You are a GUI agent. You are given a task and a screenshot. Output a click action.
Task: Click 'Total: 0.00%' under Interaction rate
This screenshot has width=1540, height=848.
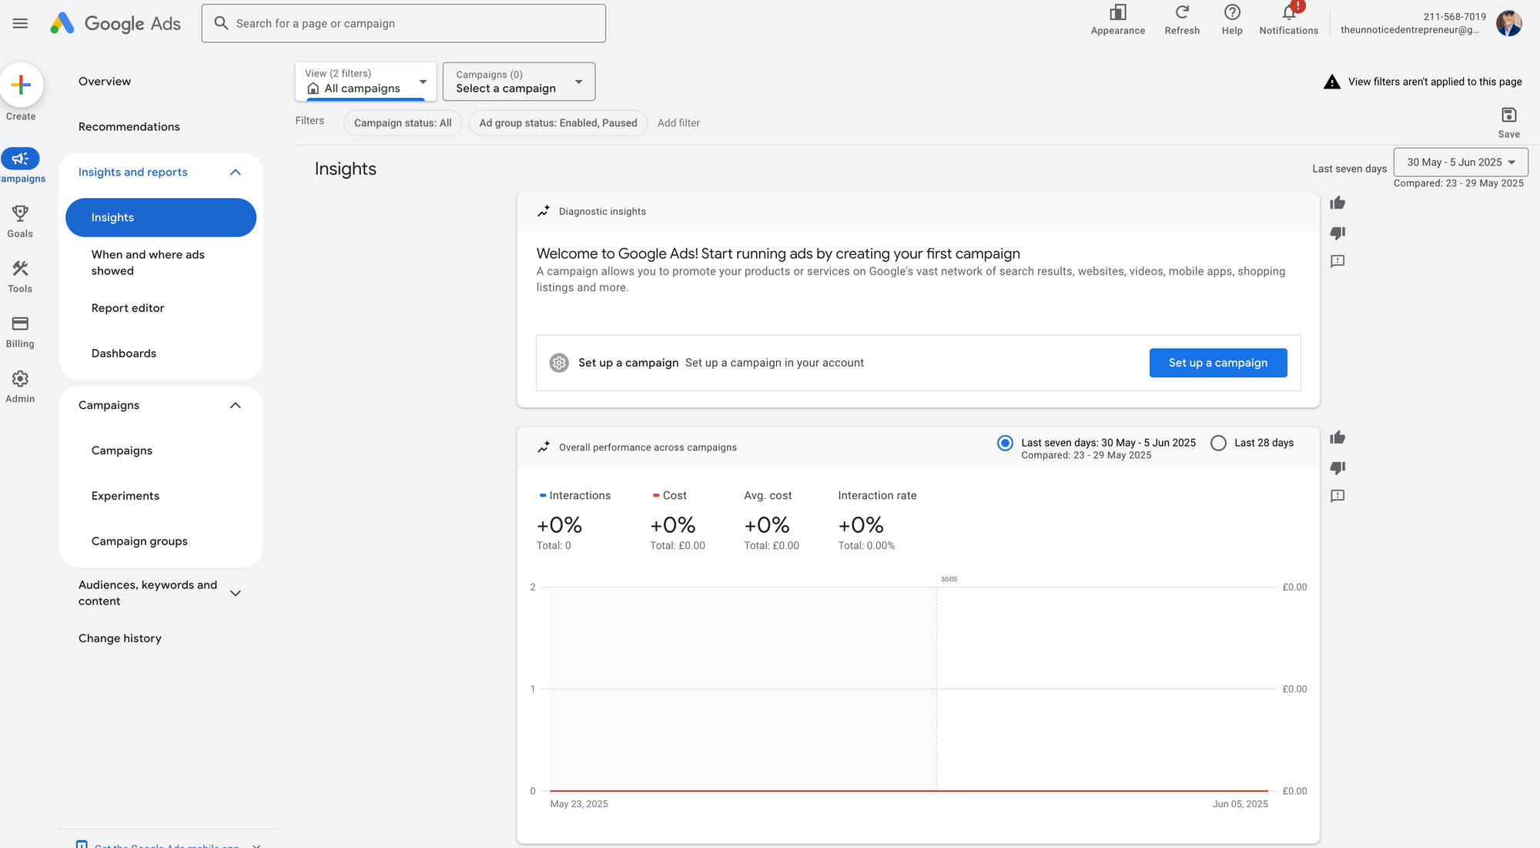tap(866, 545)
